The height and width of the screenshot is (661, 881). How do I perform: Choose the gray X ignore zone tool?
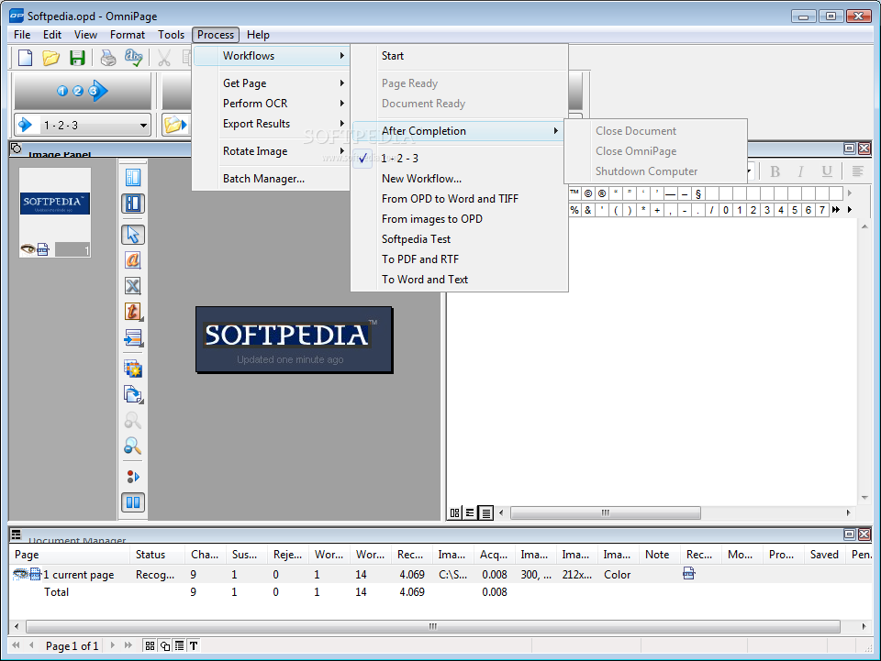(133, 286)
